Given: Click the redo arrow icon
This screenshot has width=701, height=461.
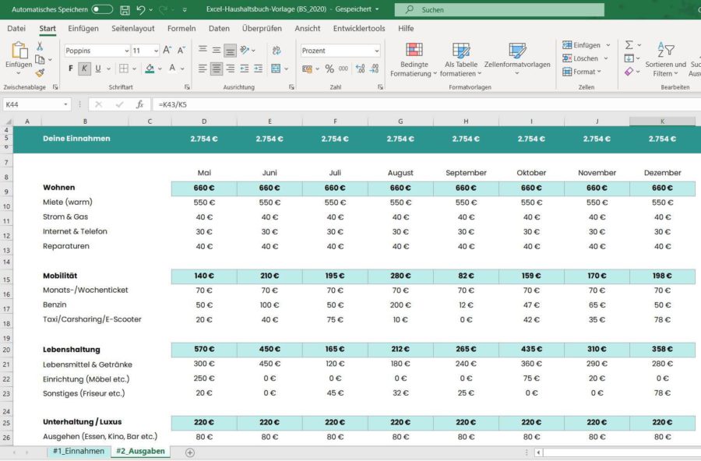Looking at the screenshot, I should pyautogui.click(x=164, y=9).
